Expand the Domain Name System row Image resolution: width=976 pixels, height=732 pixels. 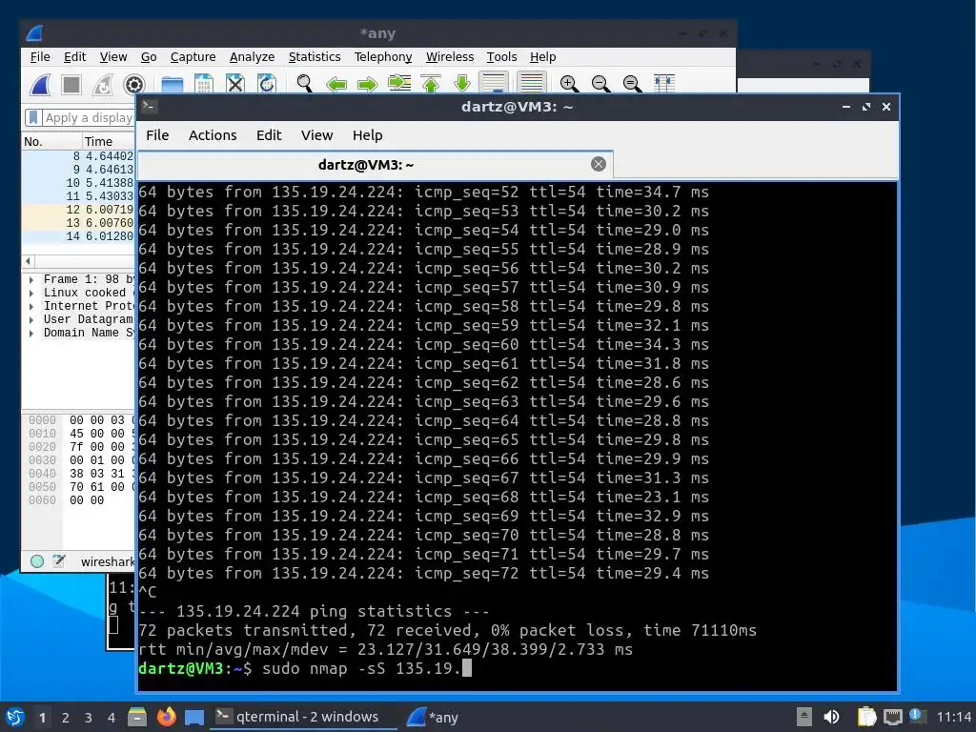[x=31, y=333]
